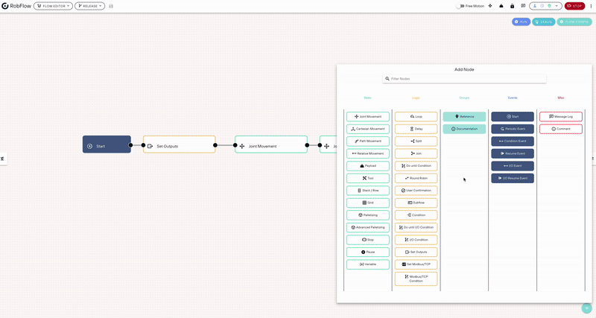Click the save disk icon next to Release
Image resolution: width=596 pixels, height=318 pixels.
(x=111, y=6)
